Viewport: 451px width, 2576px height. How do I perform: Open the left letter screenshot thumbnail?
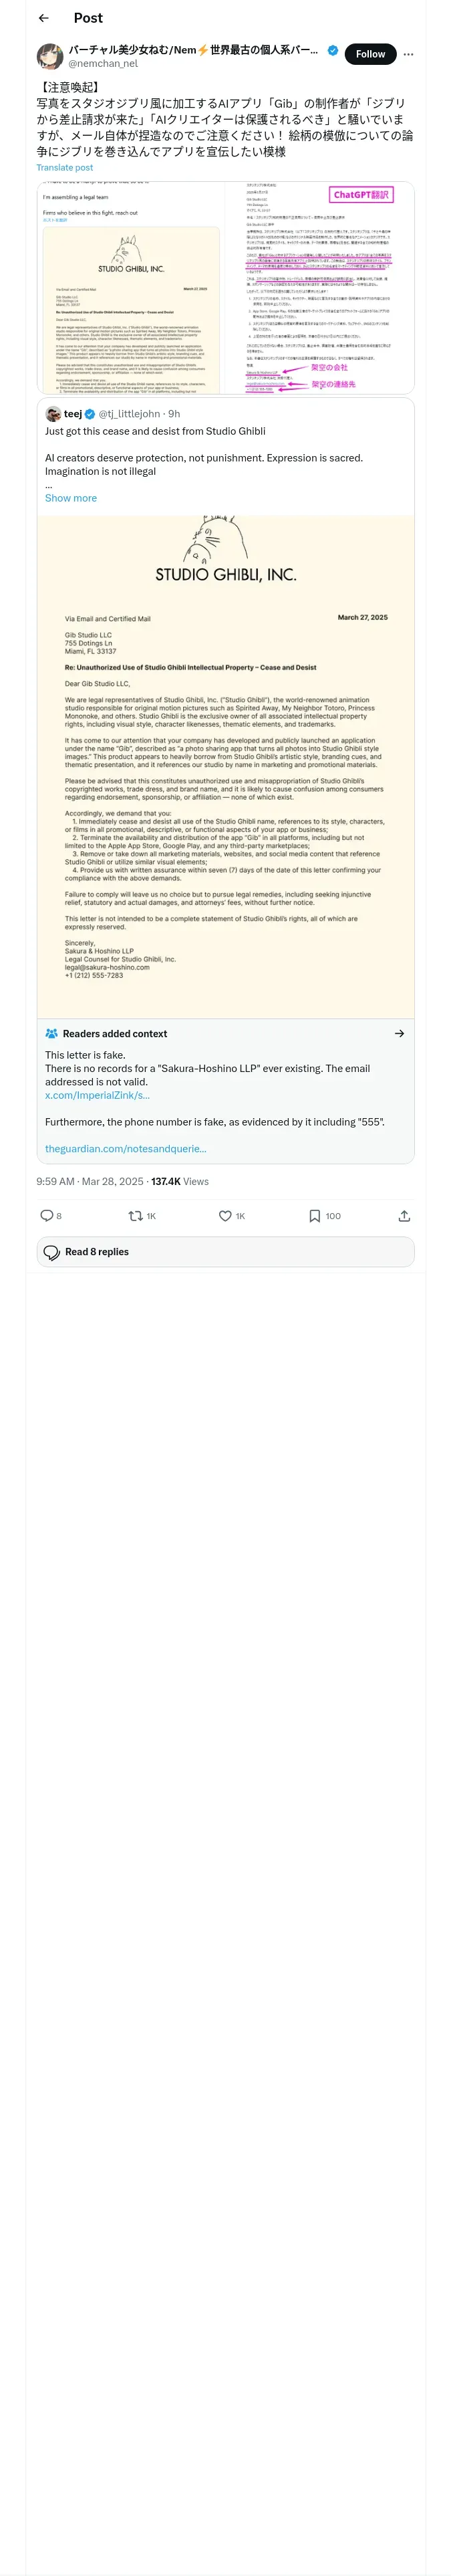coord(131,288)
